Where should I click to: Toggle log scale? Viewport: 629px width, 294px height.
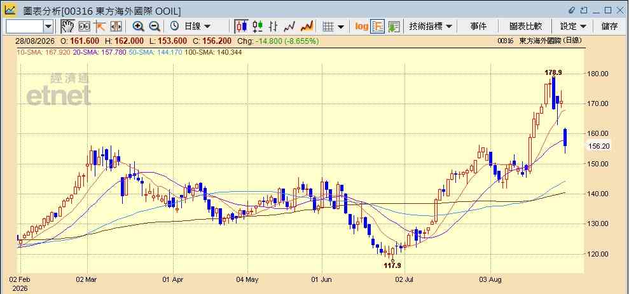click(x=361, y=27)
